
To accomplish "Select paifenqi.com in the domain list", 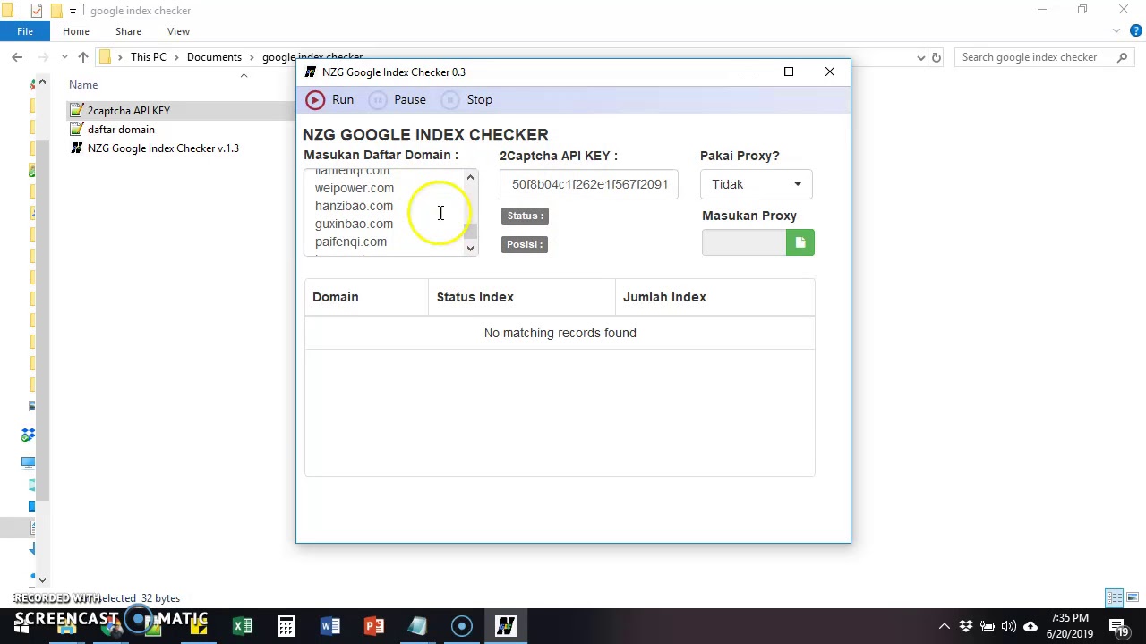I will pos(351,241).
